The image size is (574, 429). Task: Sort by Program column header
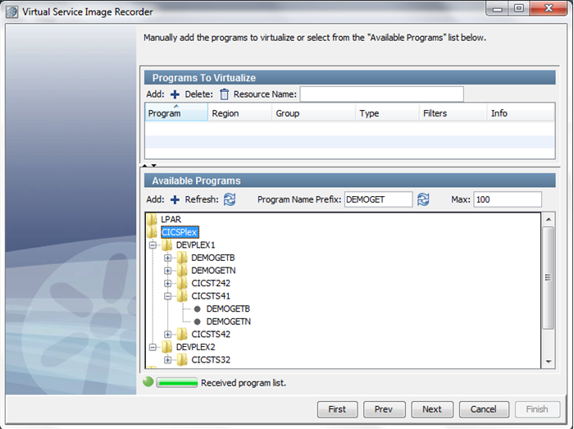[176, 112]
